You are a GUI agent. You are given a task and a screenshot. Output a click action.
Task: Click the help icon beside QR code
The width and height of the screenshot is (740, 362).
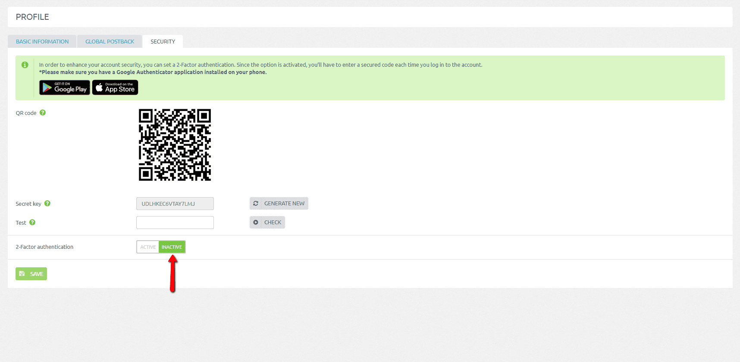click(x=43, y=113)
